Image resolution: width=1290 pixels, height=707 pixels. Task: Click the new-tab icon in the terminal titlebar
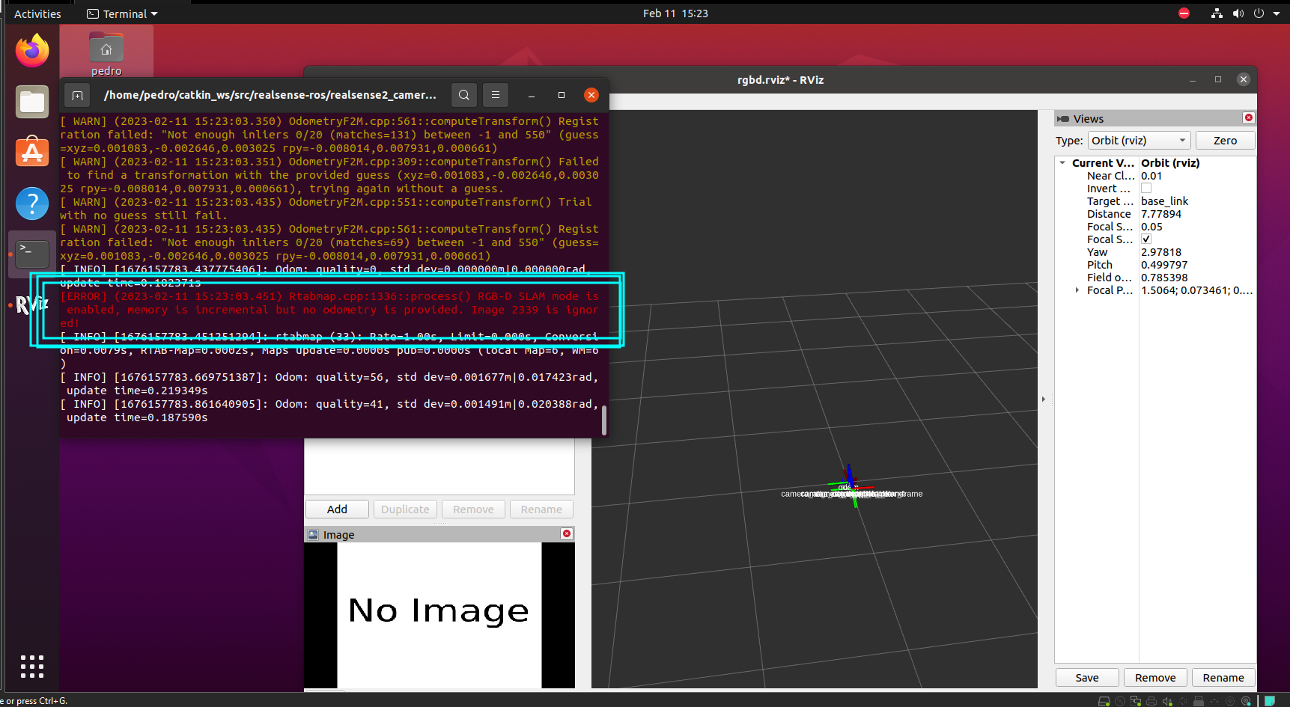click(77, 95)
